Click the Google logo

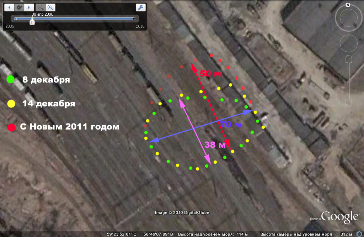click(x=339, y=217)
